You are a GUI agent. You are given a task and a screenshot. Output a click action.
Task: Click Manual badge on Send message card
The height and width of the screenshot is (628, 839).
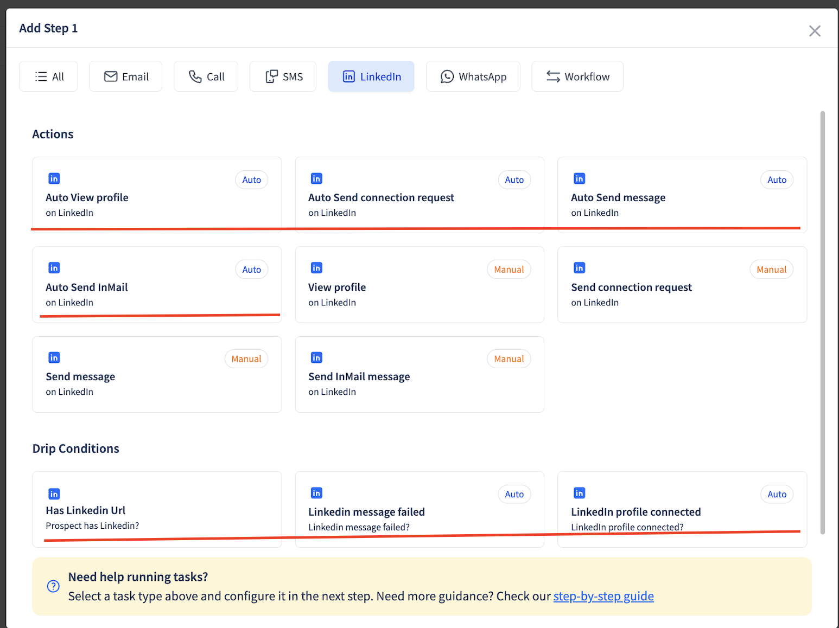(x=246, y=359)
